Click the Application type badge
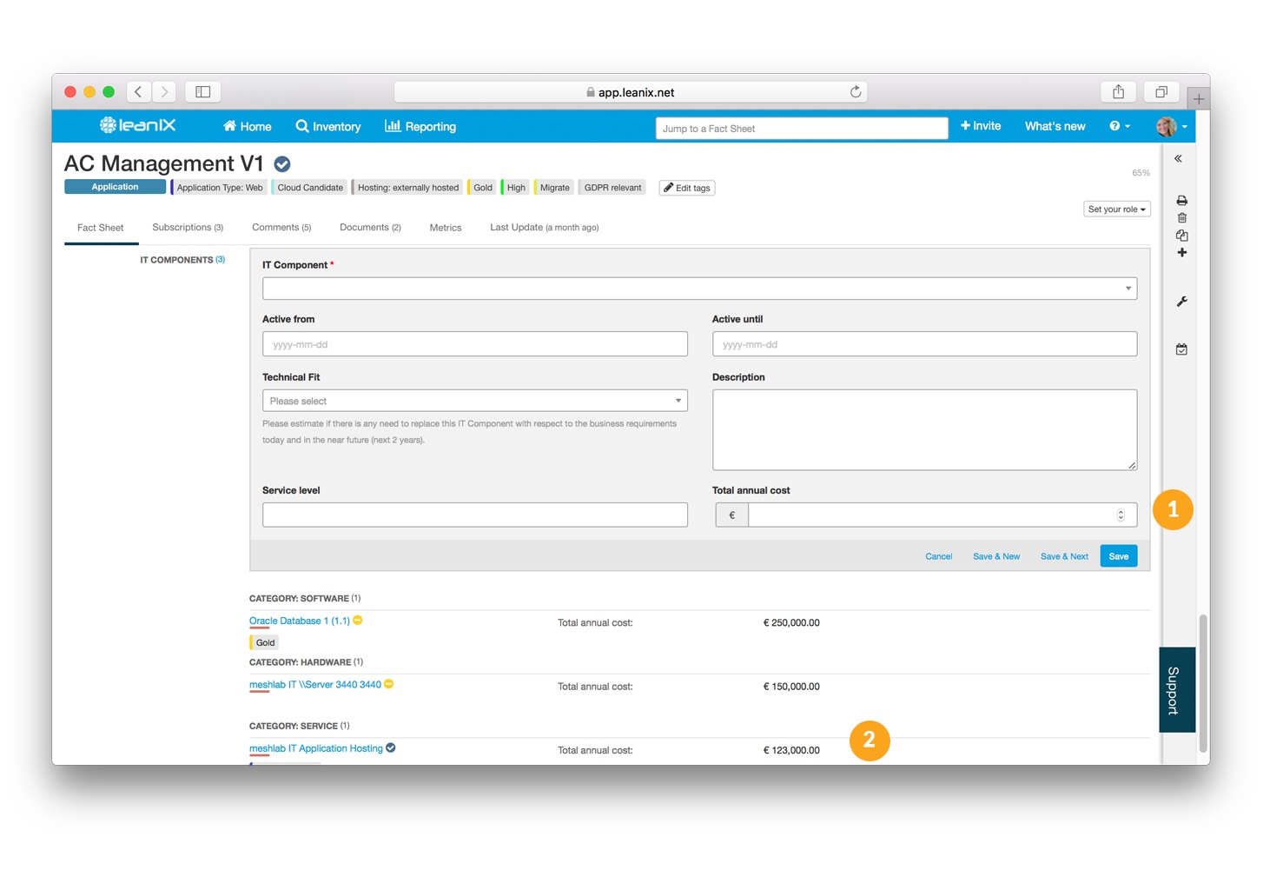This screenshot has height=890, width=1283. (x=115, y=187)
